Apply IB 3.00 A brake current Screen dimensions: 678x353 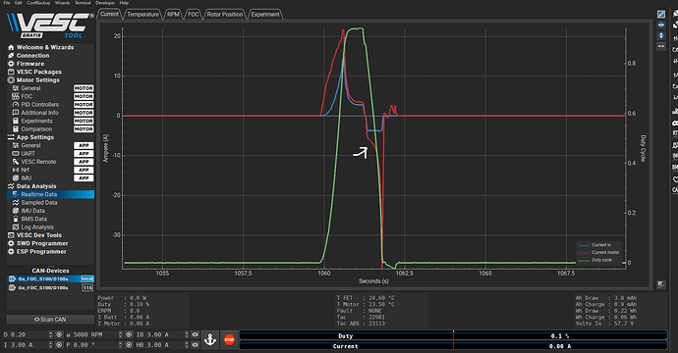click(195, 335)
